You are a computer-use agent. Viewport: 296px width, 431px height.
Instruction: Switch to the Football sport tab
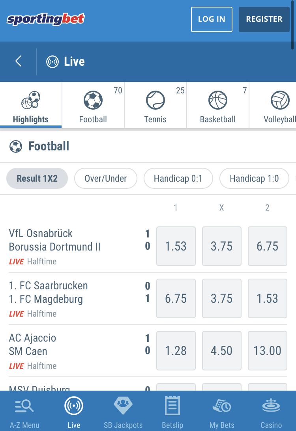click(x=93, y=105)
